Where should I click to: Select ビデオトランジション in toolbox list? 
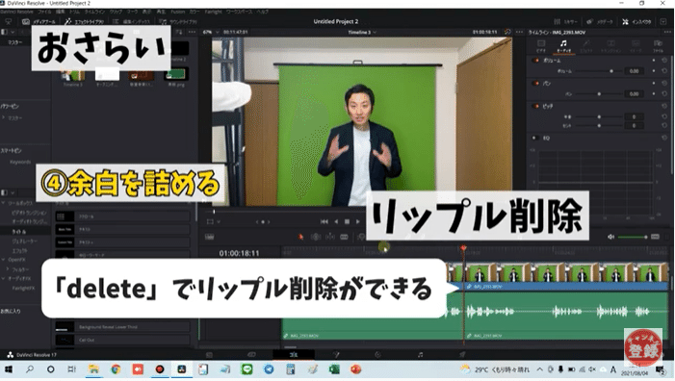29,213
